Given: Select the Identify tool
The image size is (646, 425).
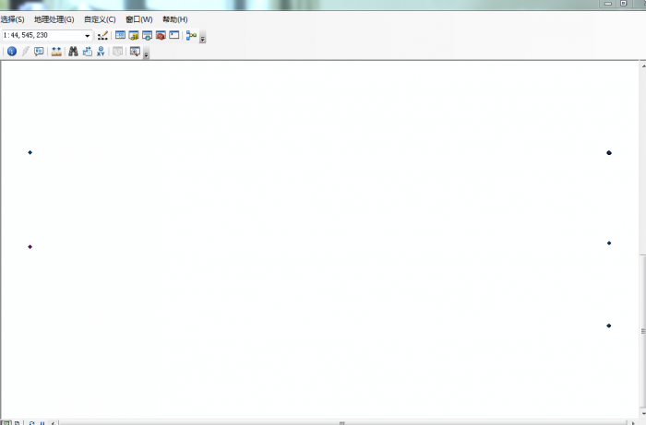Looking at the screenshot, I should click(12, 52).
